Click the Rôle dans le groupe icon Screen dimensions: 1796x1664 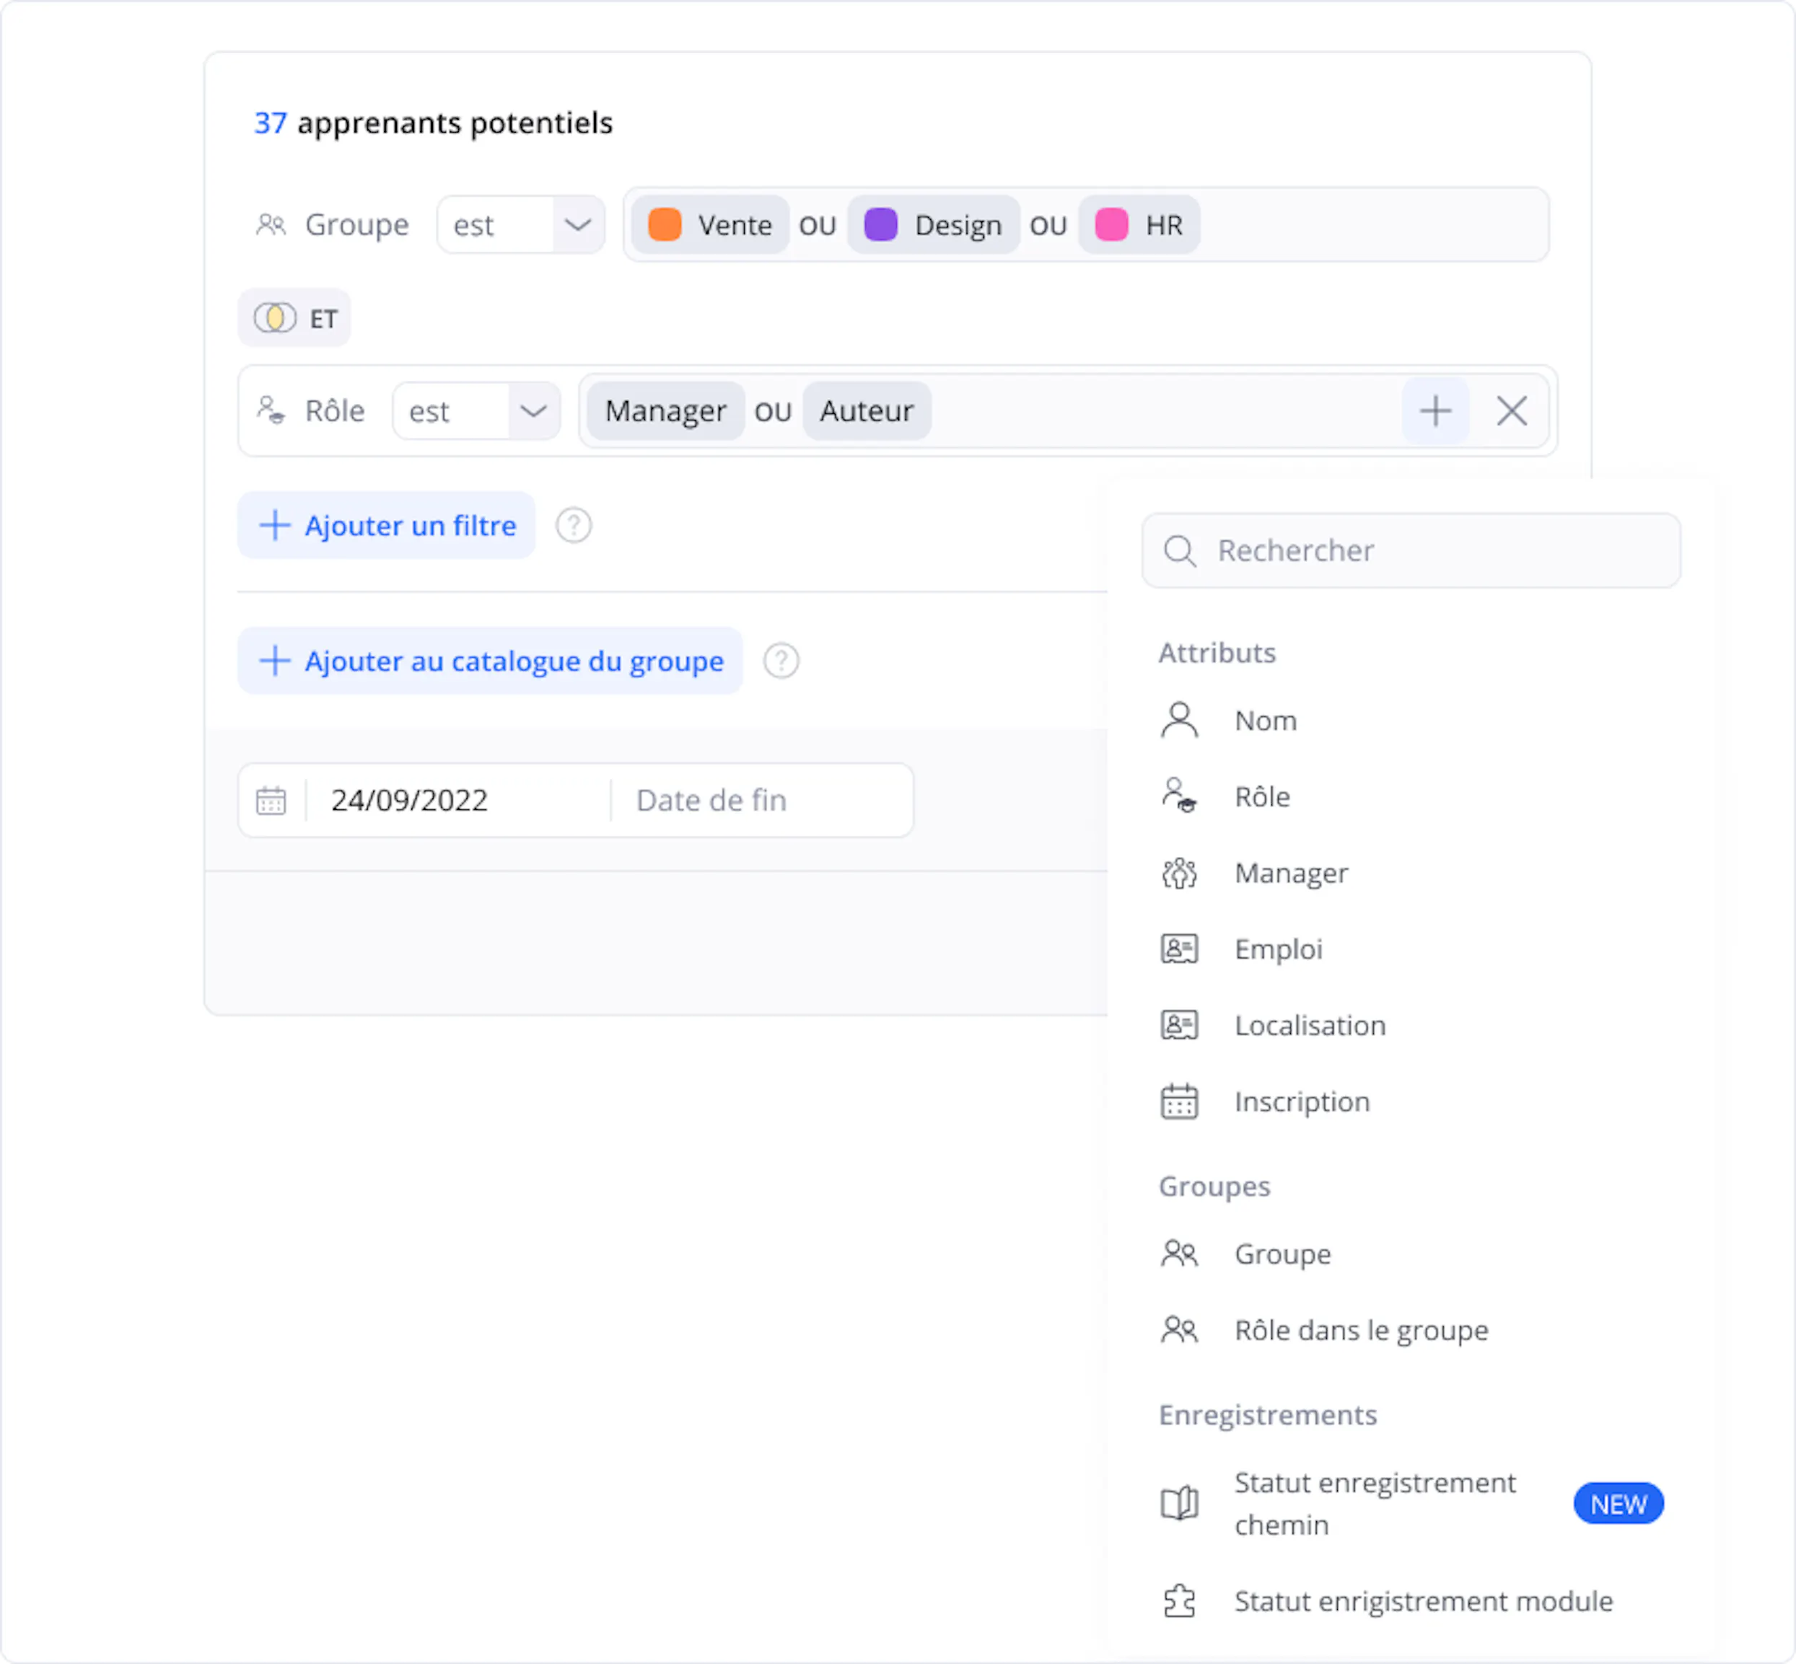coord(1179,1330)
